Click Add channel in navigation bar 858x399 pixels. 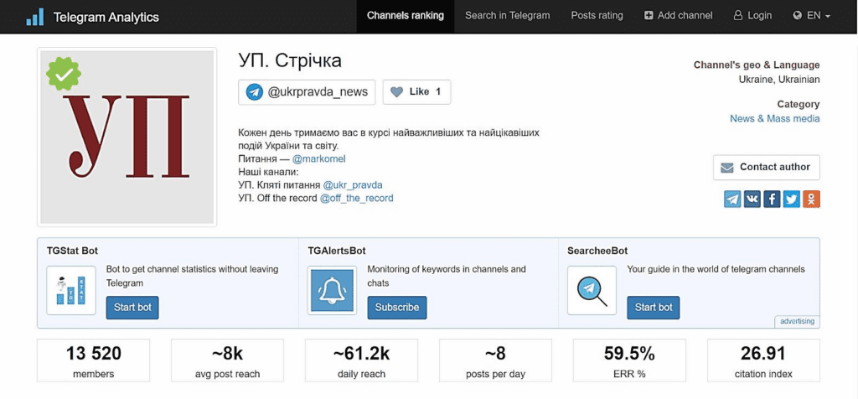(x=678, y=16)
